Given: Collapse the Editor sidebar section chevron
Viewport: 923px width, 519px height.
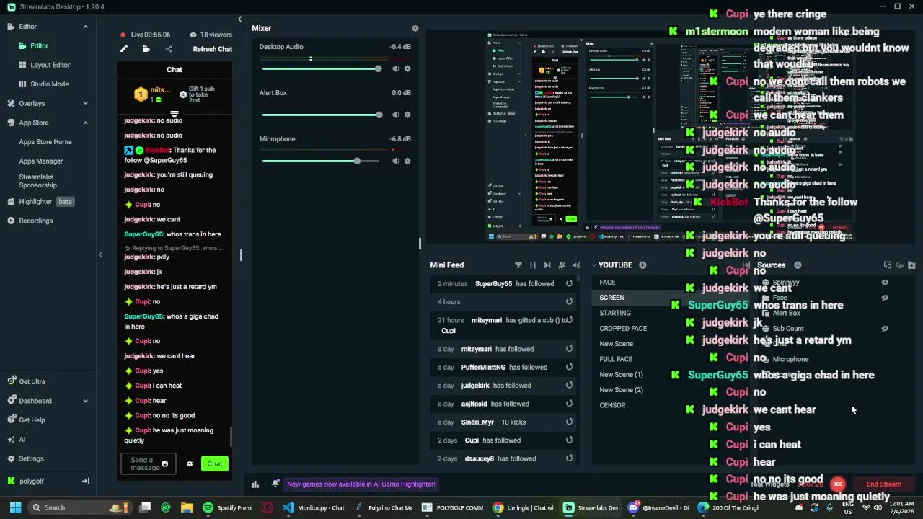Looking at the screenshot, I should (85, 27).
